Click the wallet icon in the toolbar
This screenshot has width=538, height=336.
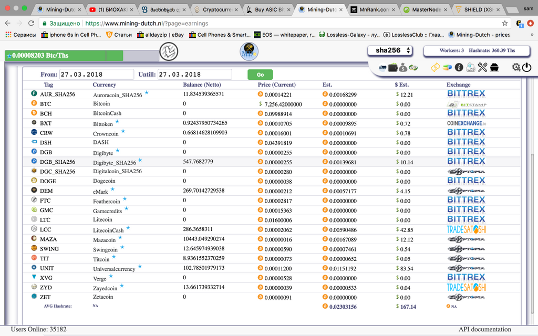pyautogui.click(x=393, y=68)
